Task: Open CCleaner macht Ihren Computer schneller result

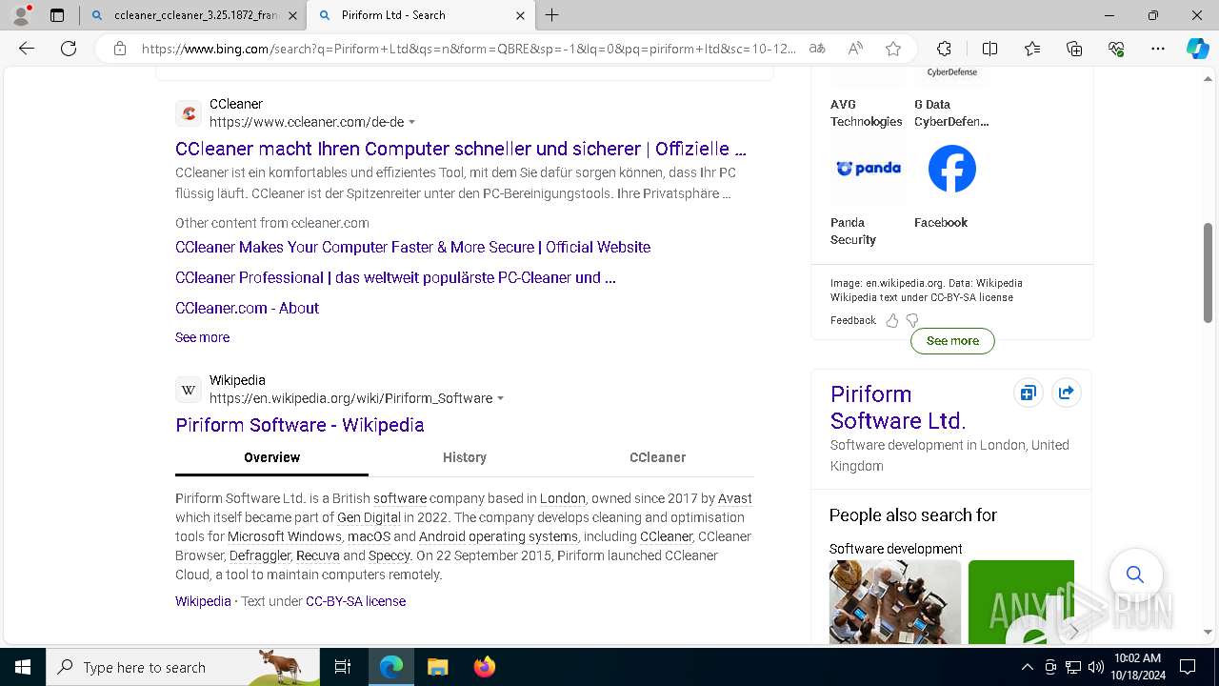Action: click(461, 149)
